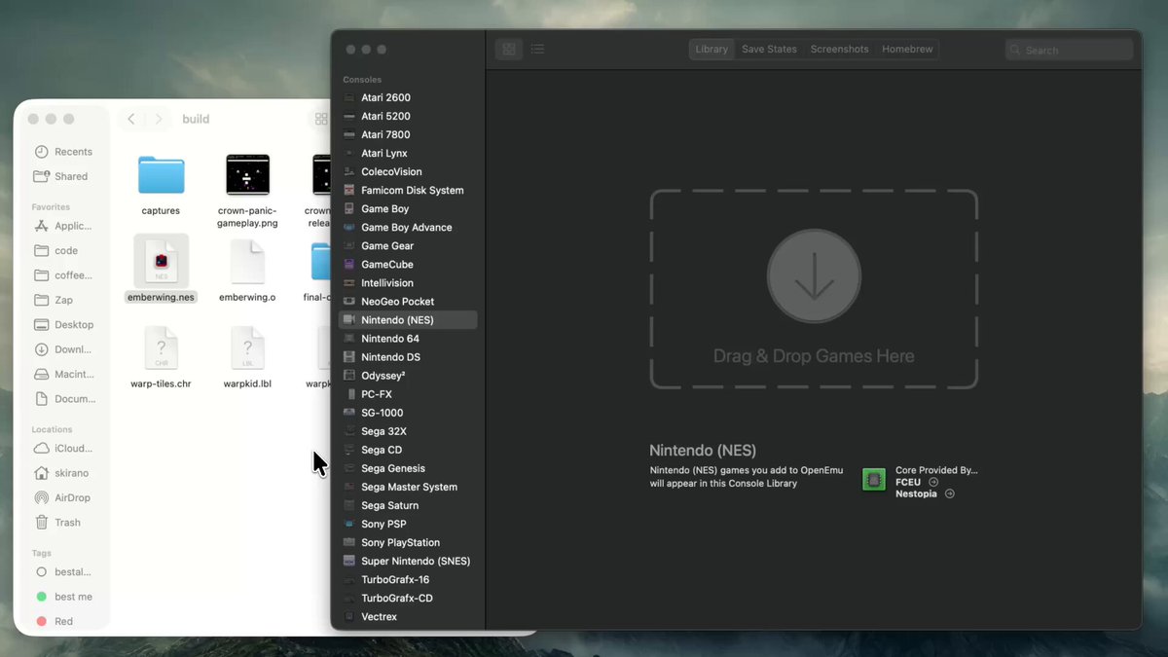Viewport: 1168px width, 657px height.
Task: Go back in the Finder build window
Action: click(131, 119)
